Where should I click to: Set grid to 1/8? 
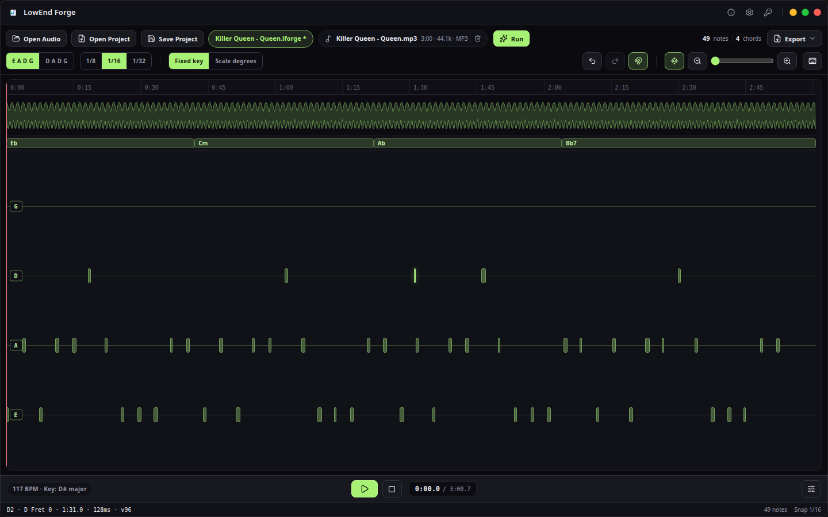91,61
